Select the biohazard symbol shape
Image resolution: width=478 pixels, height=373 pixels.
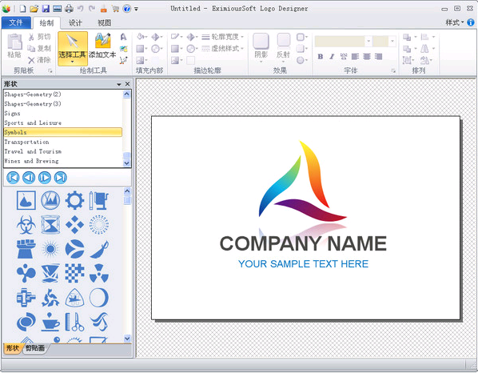[26, 225]
